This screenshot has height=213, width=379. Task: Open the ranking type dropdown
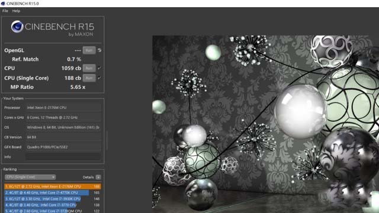pyautogui.click(x=30, y=177)
